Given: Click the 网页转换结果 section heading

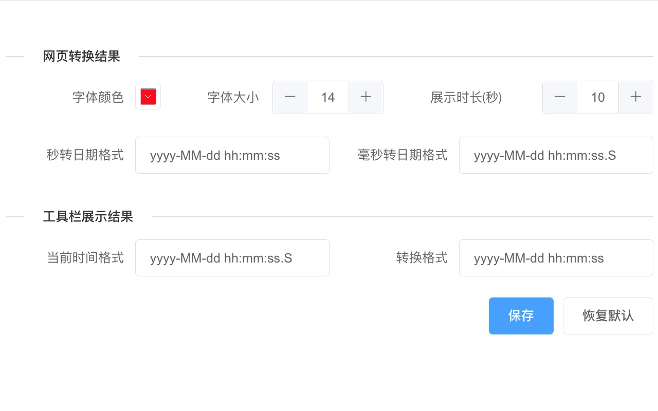Looking at the screenshot, I should pos(81,57).
